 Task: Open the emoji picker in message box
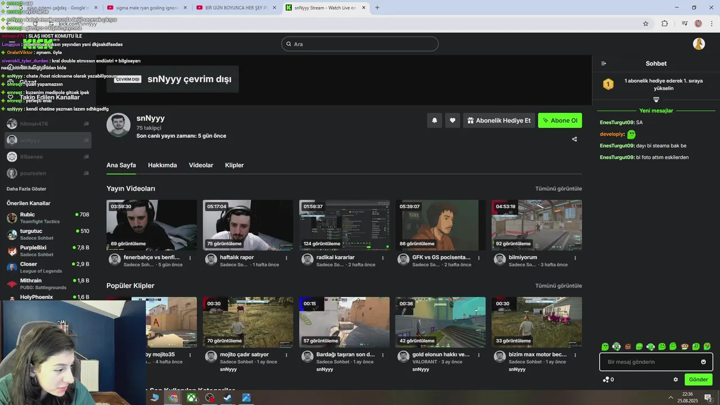click(703, 362)
